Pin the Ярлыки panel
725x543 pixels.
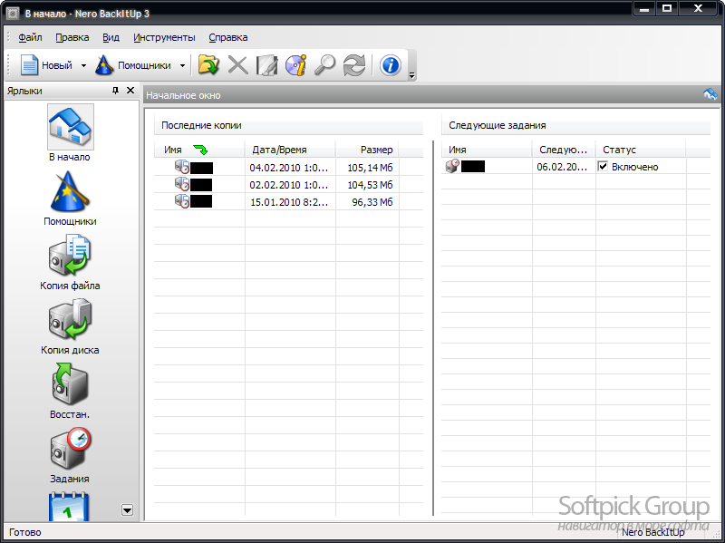[115, 91]
